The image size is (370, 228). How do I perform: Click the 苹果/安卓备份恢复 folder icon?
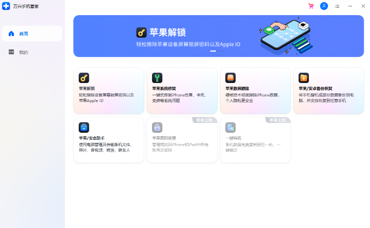pos(304,78)
